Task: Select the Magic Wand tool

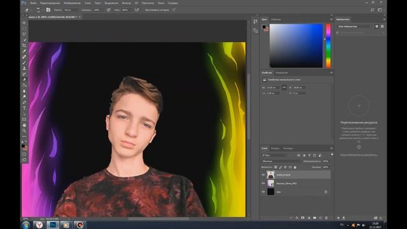Action: pyautogui.click(x=24, y=39)
